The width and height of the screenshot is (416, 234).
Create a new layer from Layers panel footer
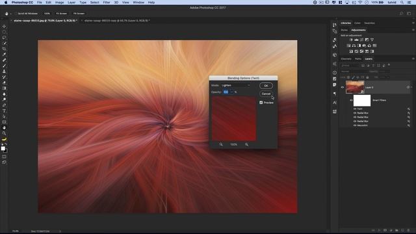402,230
